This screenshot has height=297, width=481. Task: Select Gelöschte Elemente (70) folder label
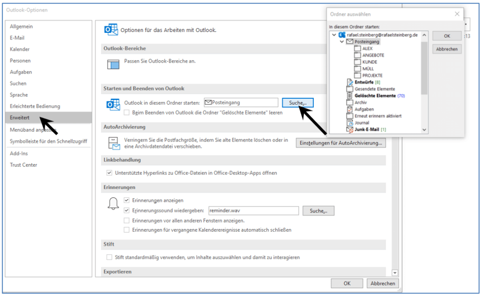pos(380,96)
